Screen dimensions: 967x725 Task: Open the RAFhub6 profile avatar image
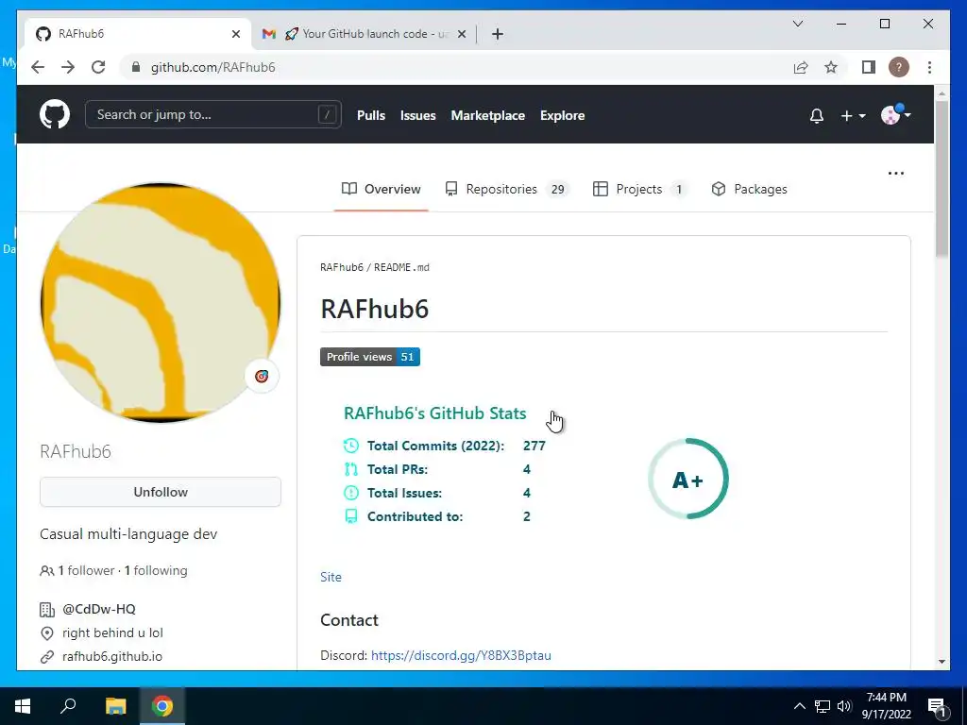coord(161,303)
